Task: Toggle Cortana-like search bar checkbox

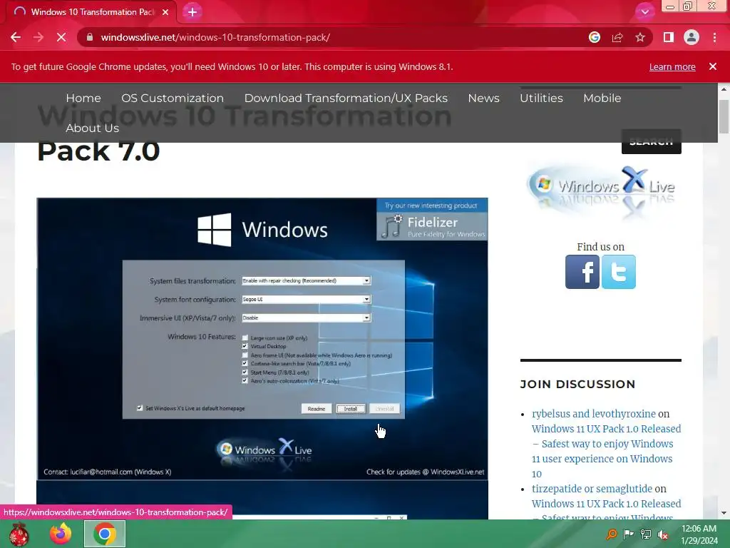Action: point(245,363)
